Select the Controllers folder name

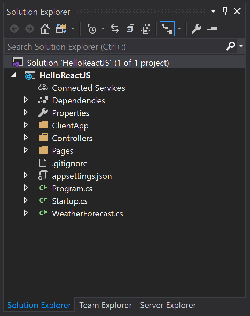point(72,138)
